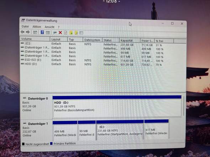This screenshot has width=210, height=157.
Task: Click the vertical scrollbar of the disk pane
Action: 184,106
